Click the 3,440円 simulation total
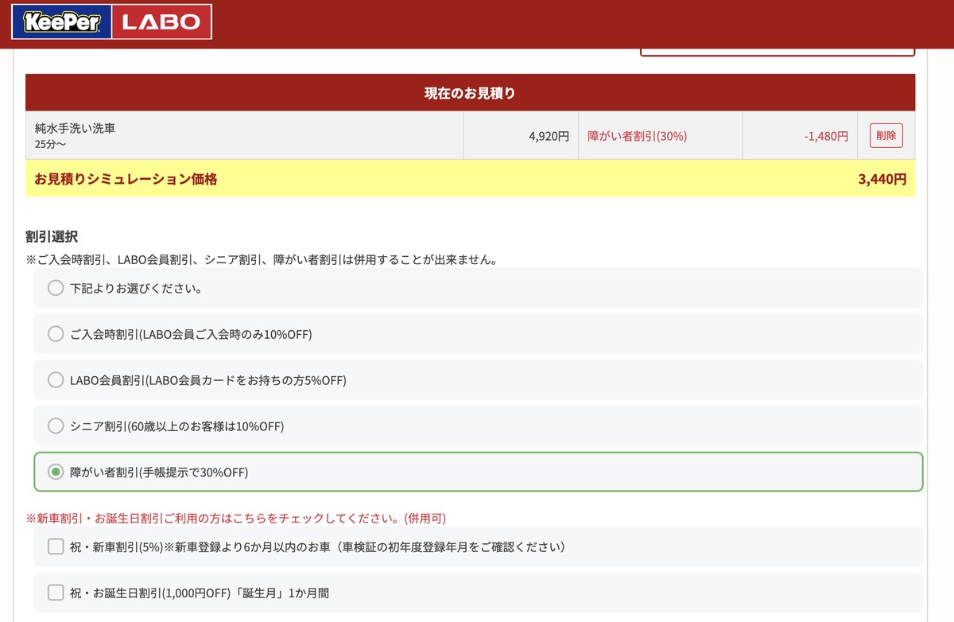This screenshot has height=622, width=954. pos(882,179)
